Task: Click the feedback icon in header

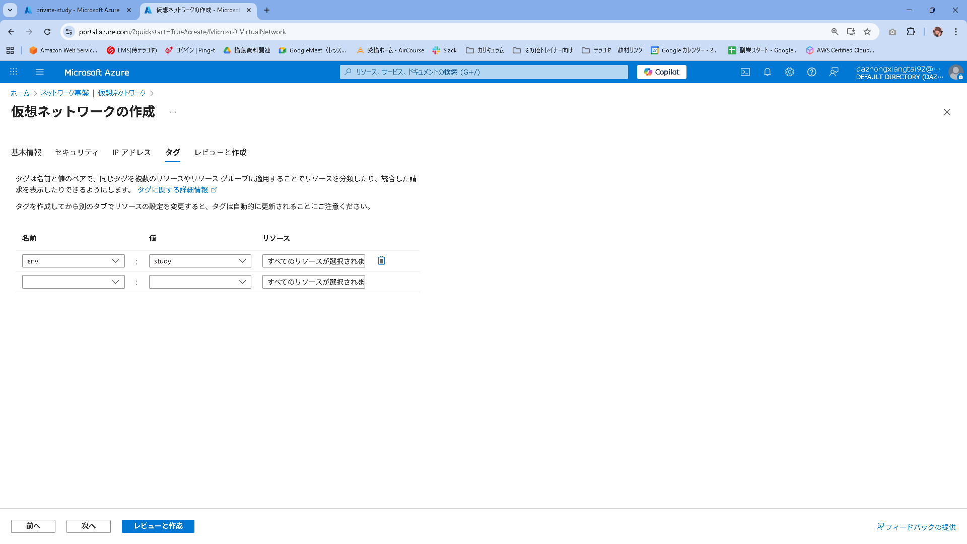Action: tap(834, 72)
